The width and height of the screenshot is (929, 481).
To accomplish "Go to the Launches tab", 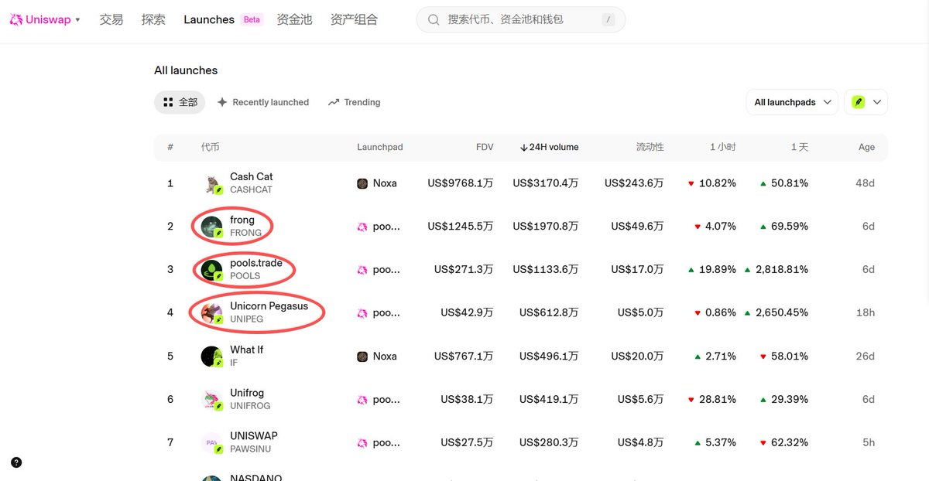I will (x=209, y=19).
